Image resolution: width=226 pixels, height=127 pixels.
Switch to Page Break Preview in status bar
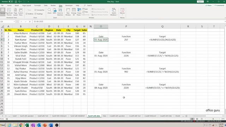[x=202, y=119]
